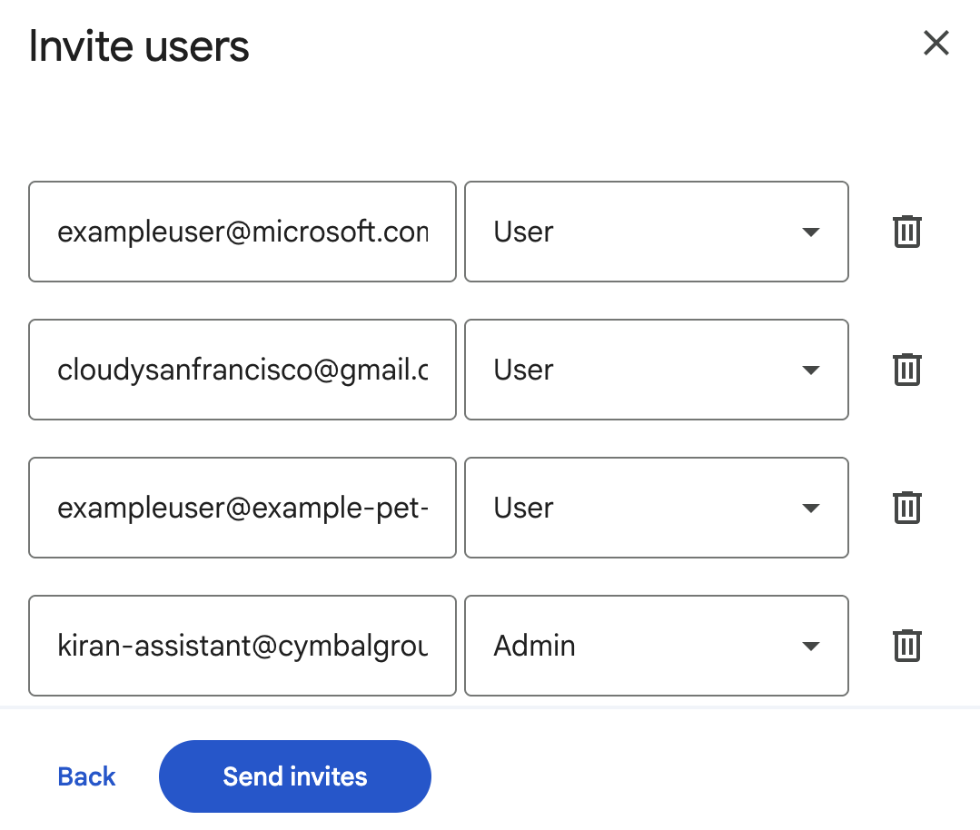
Task: Click dropdown arrow in cloudysanfrancisco row's role selector
Action: click(x=811, y=371)
